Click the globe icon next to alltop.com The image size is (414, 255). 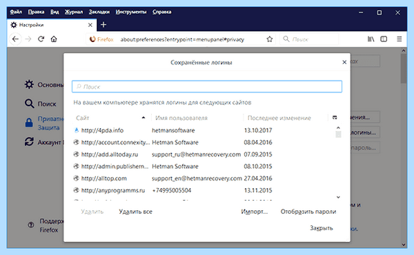77,178
